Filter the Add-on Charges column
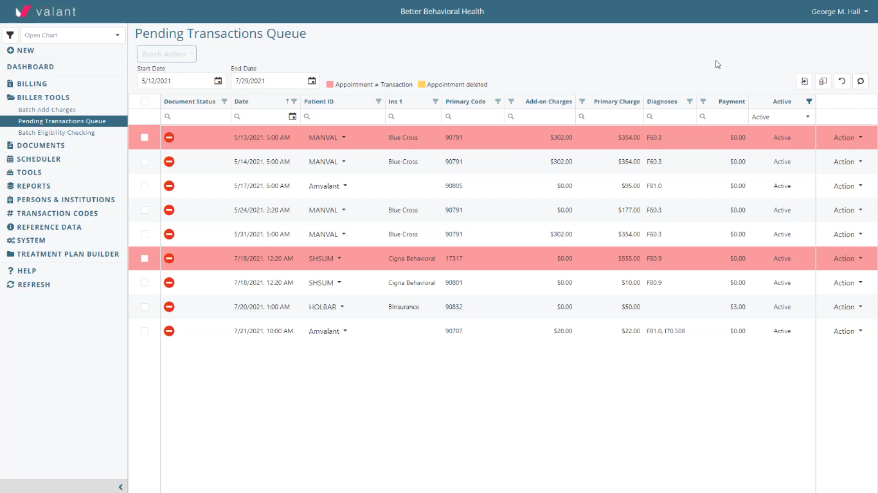 tap(511, 101)
